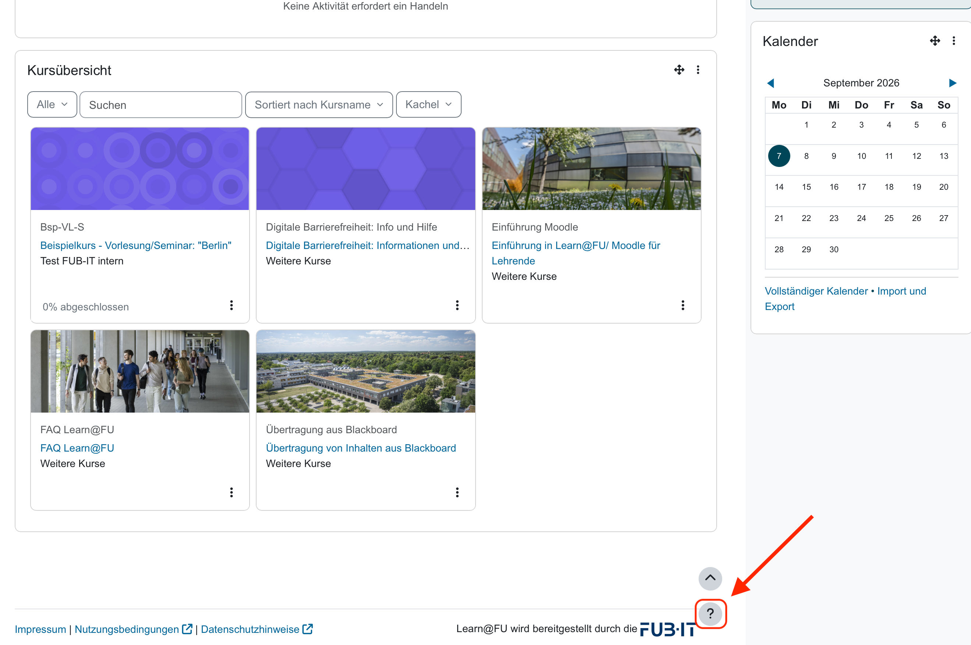Open Digitale Barrierefreiheit: Informationen course link
This screenshot has width=971, height=645.
[x=368, y=246]
